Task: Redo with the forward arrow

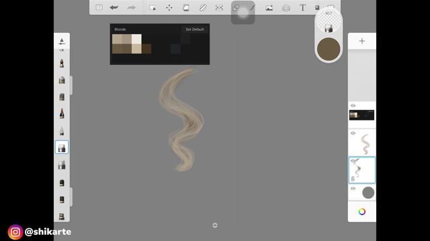Action: (132, 7)
